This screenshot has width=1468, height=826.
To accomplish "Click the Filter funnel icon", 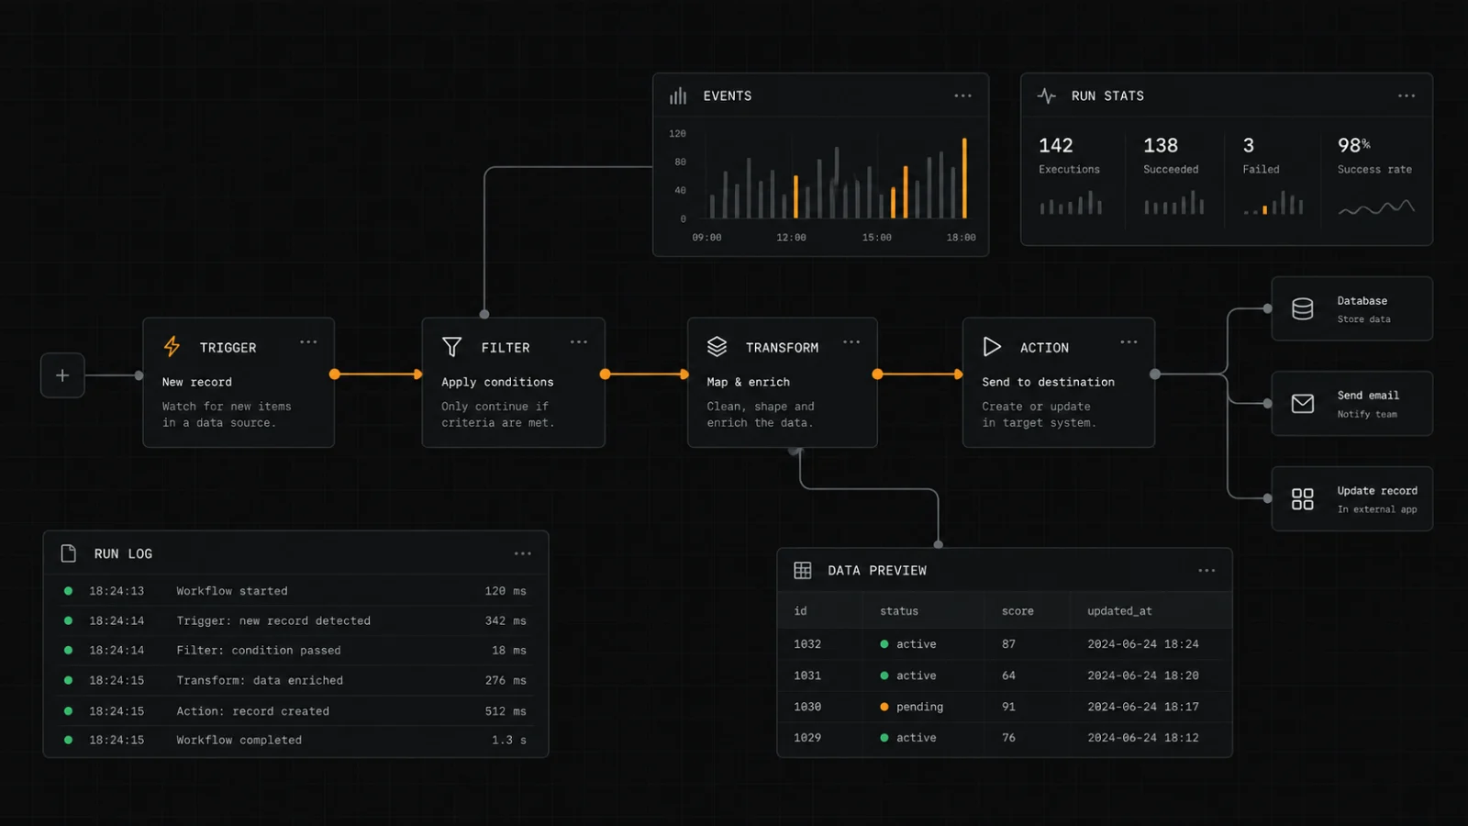I will click(x=451, y=347).
